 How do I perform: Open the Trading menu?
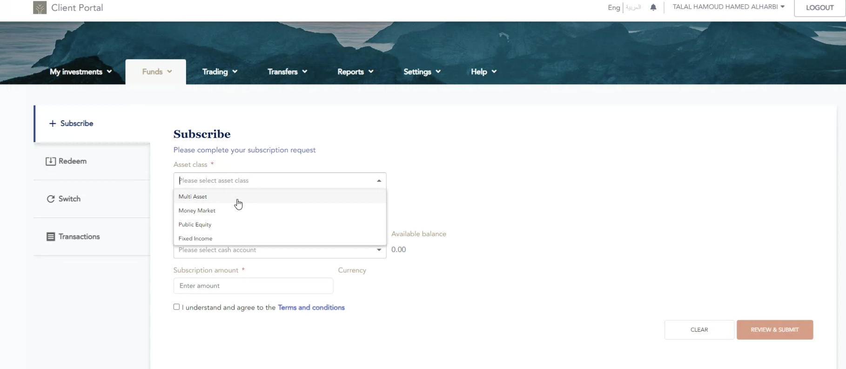point(220,72)
